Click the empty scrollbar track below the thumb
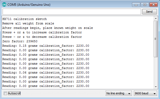The height and width of the screenshot is (99, 160). (x=156, y=71)
